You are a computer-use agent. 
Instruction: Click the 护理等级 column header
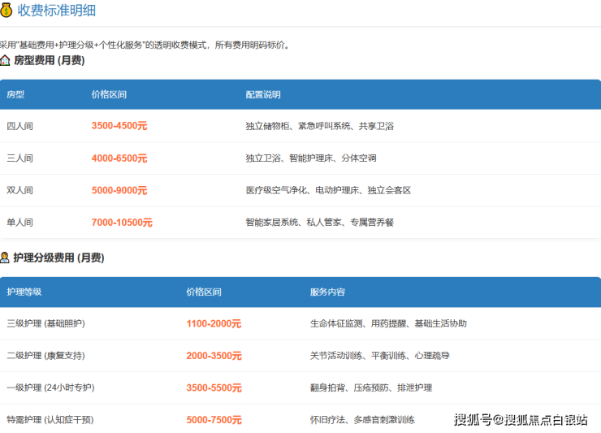pos(24,292)
